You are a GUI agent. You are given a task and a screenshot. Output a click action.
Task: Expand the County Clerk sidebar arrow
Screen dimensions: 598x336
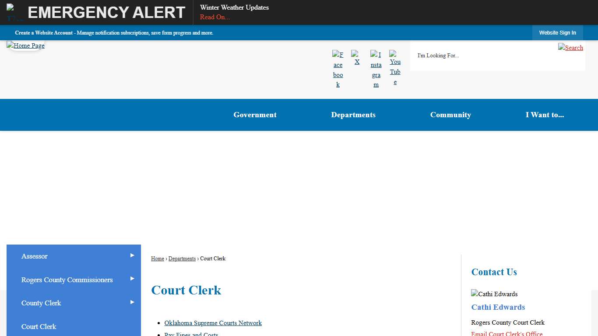132,301
